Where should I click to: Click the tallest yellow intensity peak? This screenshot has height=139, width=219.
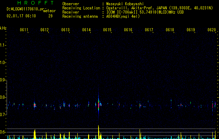point(99,132)
